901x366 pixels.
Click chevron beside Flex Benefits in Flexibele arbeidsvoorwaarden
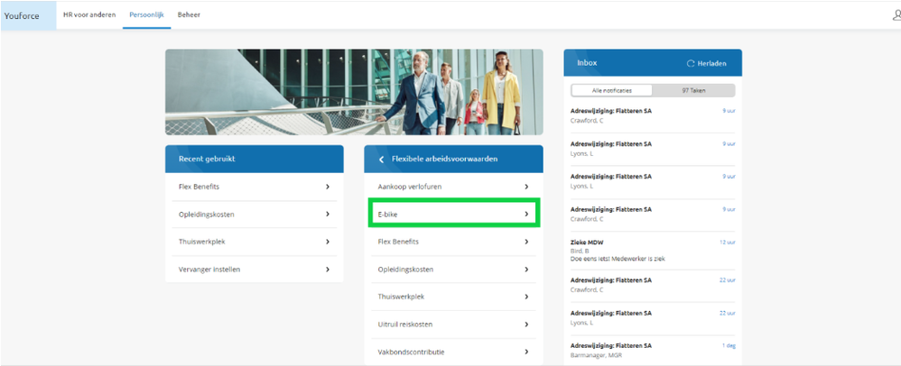click(526, 242)
